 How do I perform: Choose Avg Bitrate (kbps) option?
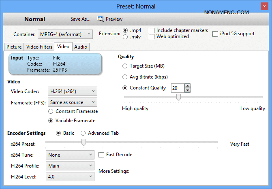click(x=124, y=77)
